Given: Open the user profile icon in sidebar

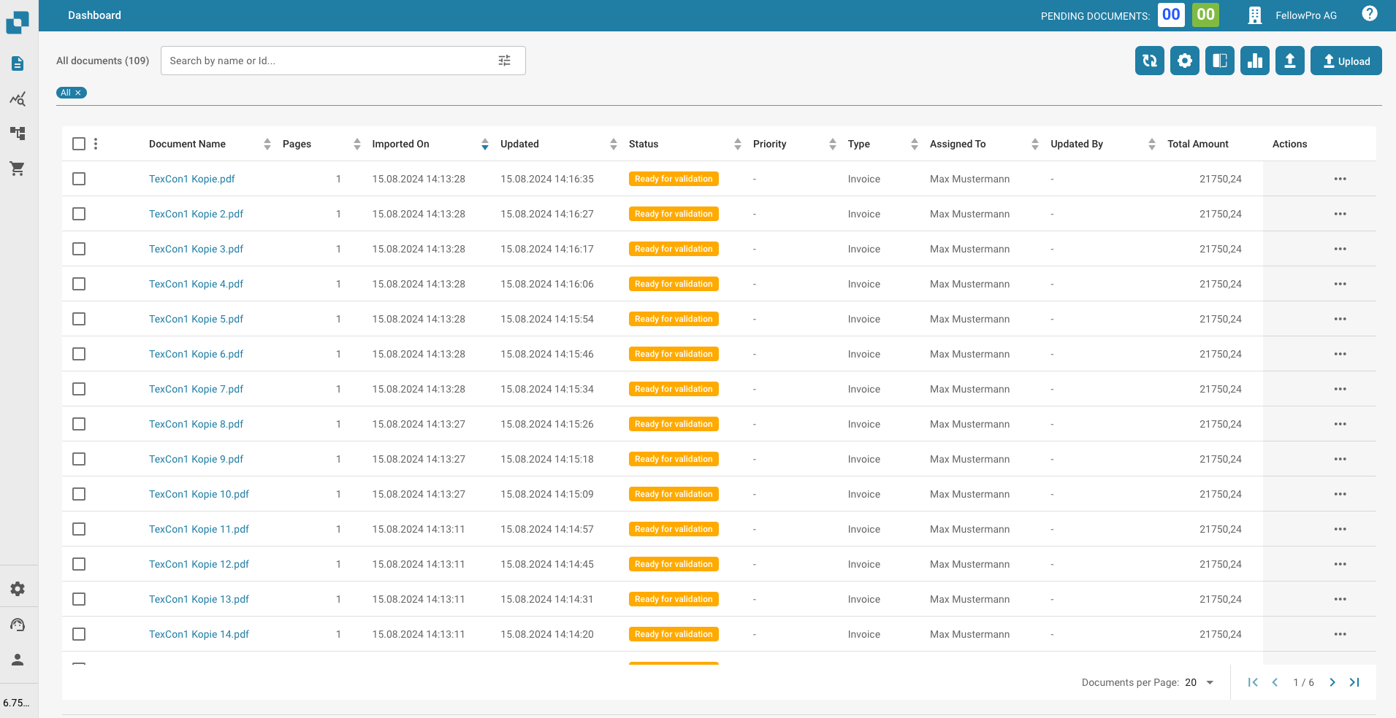Looking at the screenshot, I should click(18, 660).
